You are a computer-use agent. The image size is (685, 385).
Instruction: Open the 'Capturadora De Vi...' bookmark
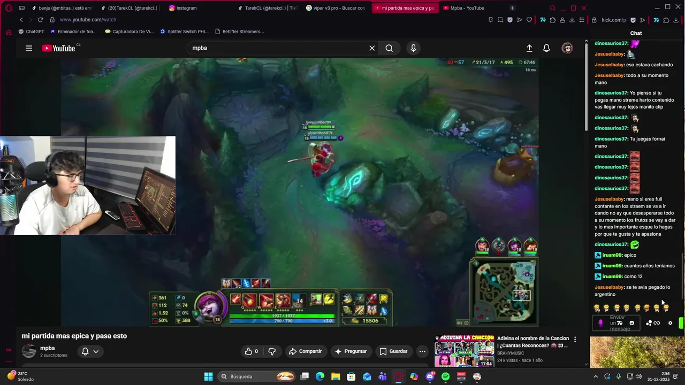130,32
